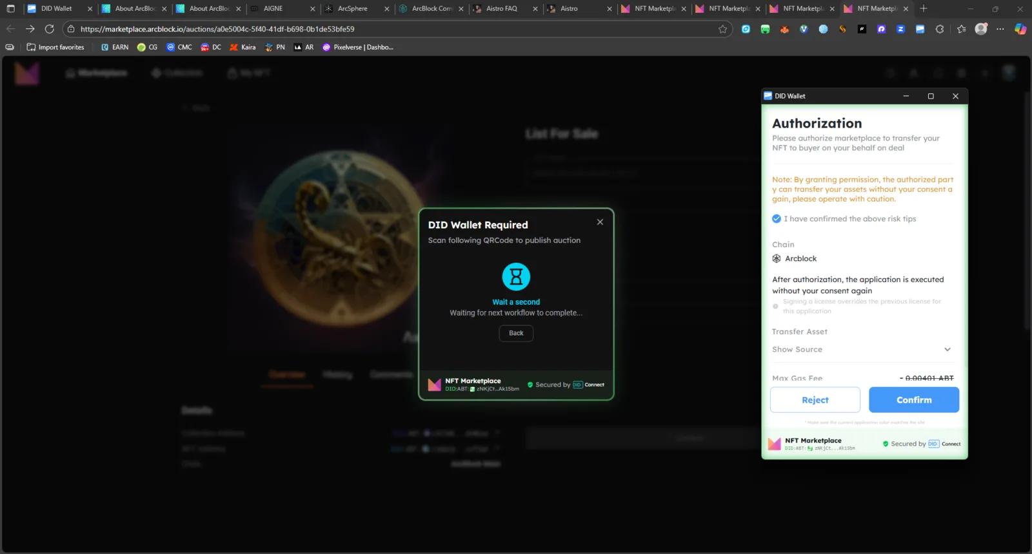
Task: Confirm the authorization in DID Wallet
Action: 914,400
